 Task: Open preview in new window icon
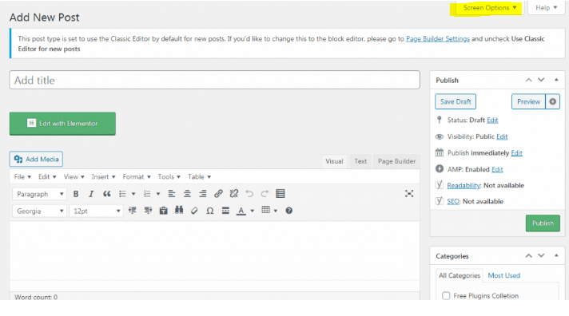552,102
